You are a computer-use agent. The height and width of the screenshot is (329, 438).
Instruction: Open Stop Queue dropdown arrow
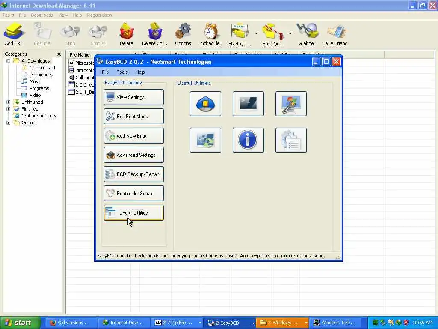point(290,34)
